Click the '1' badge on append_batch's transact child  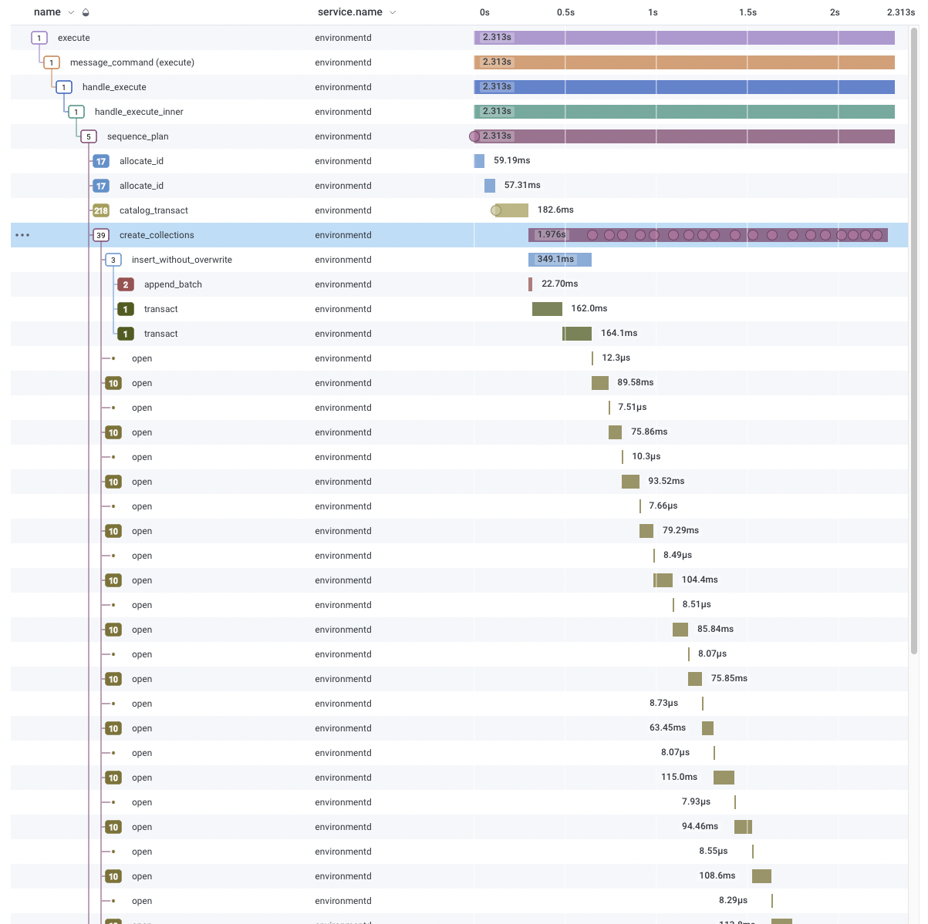click(125, 308)
